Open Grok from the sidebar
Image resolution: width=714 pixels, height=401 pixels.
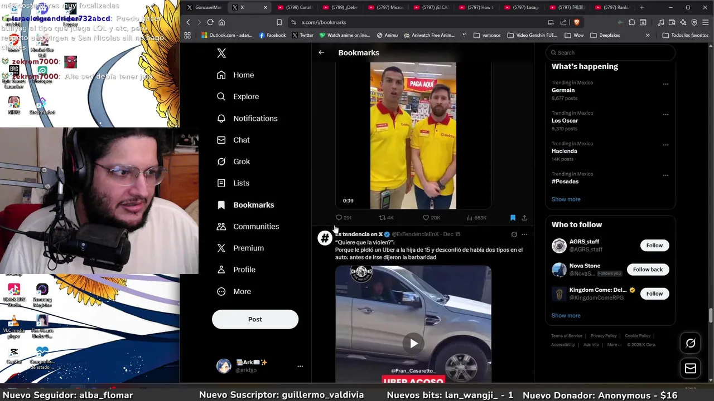pyautogui.click(x=233, y=162)
